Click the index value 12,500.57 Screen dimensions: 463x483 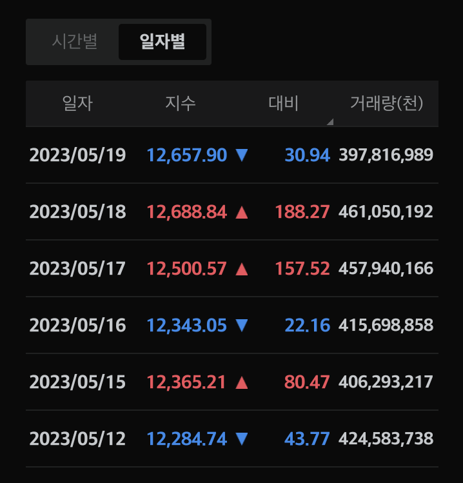(186, 269)
